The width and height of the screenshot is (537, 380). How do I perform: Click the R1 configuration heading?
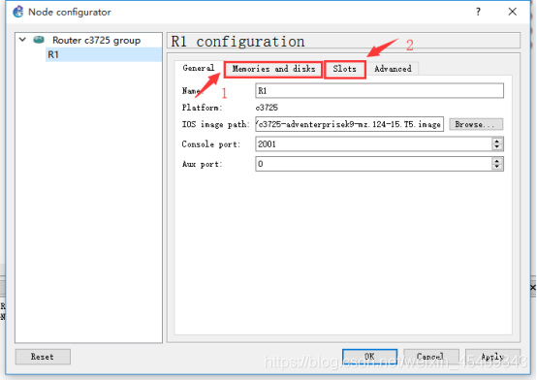(237, 42)
